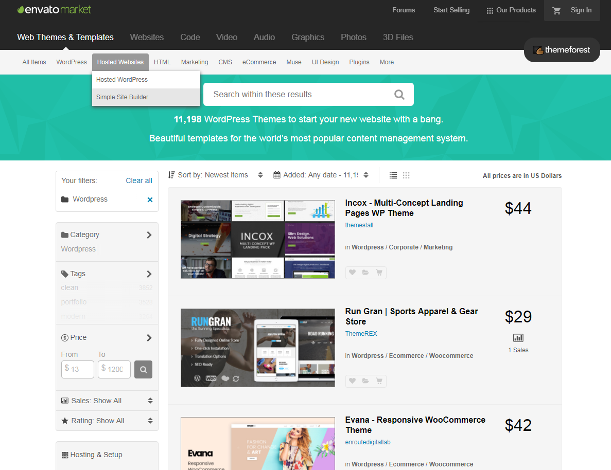Go to the Audio section
Image resolution: width=611 pixels, height=470 pixels.
[264, 38]
